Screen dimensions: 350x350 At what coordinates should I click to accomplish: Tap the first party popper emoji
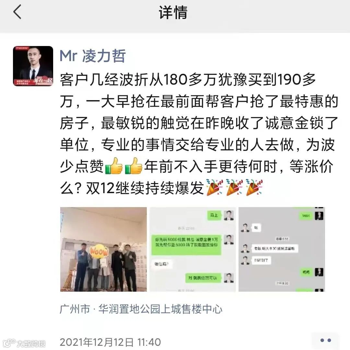tap(215, 187)
